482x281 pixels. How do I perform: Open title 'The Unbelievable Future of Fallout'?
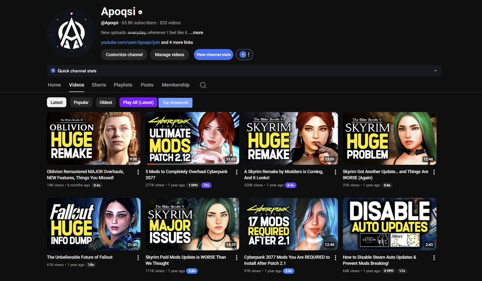(x=80, y=257)
